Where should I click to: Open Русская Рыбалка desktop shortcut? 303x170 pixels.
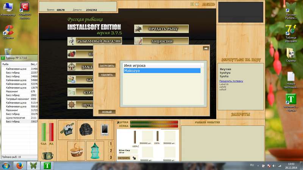[291, 11]
